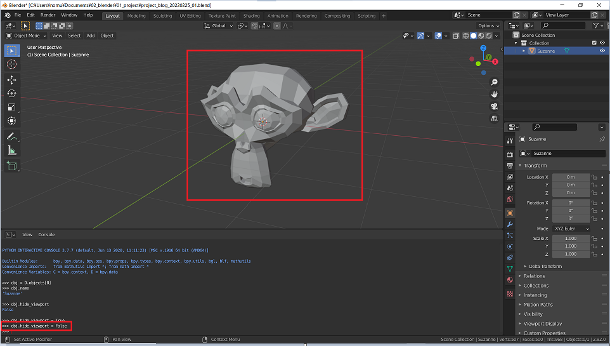Toggle snapping magnet in header

254,26
